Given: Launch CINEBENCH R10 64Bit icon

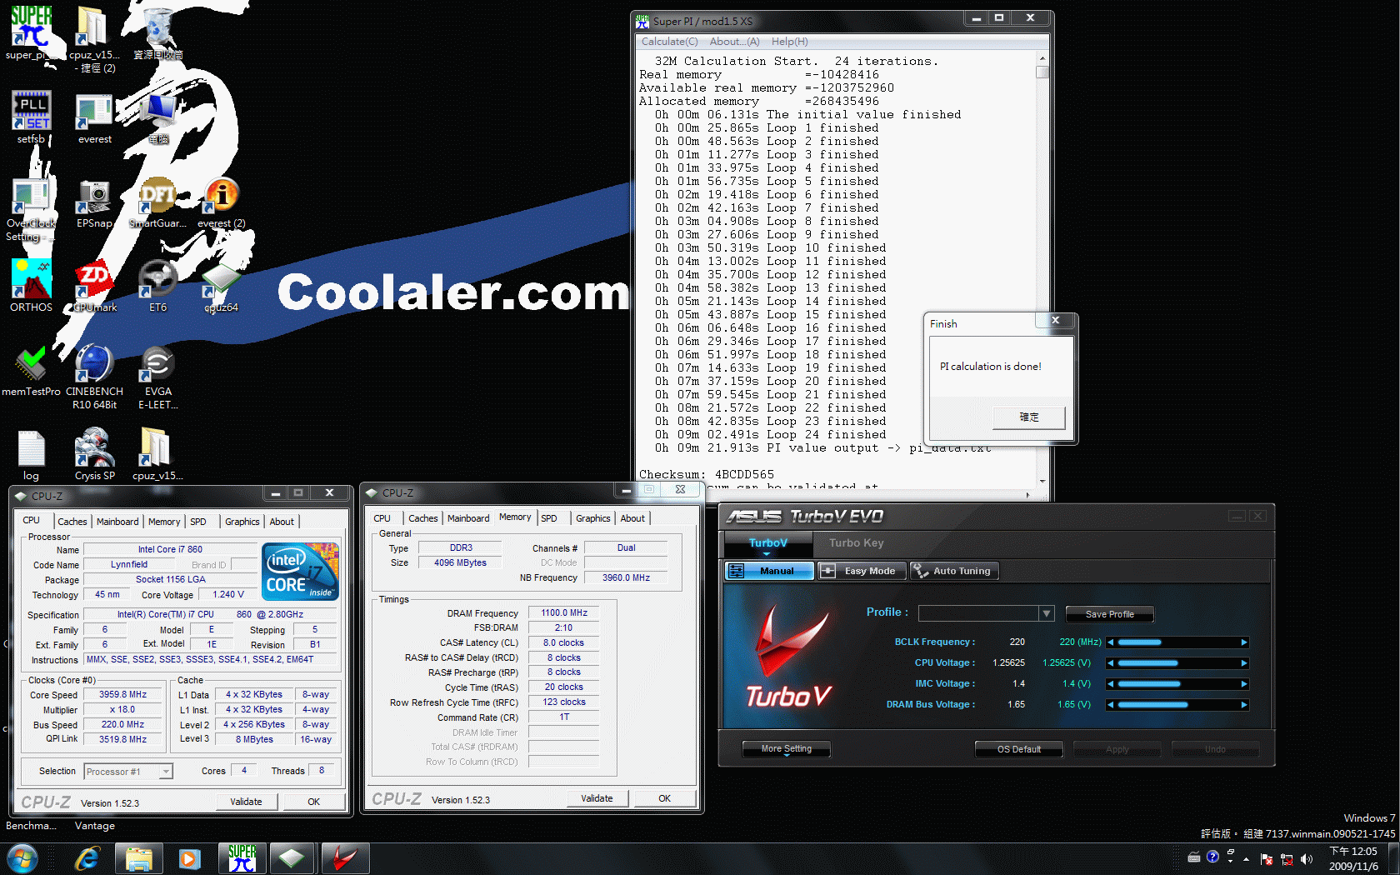Looking at the screenshot, I should pyautogui.click(x=94, y=377).
